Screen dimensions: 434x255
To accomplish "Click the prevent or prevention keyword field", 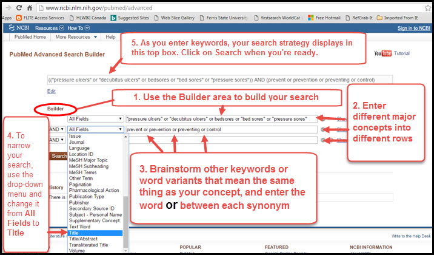I will (221, 129).
